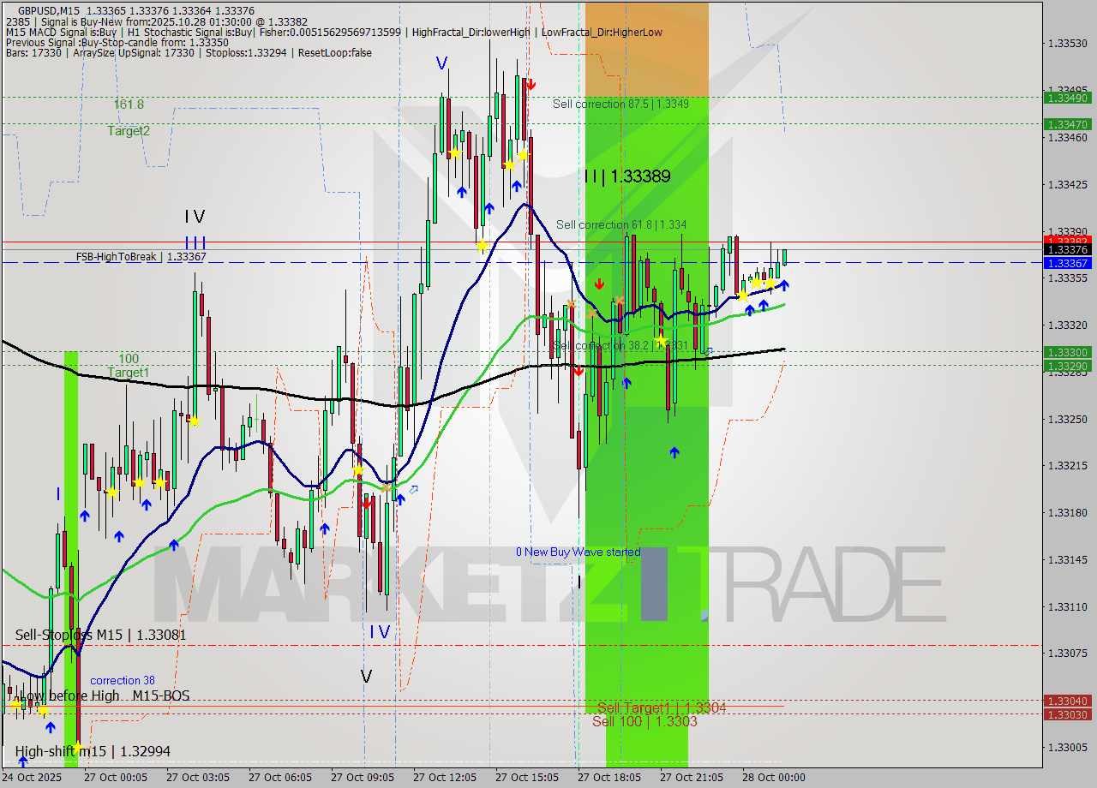The height and width of the screenshot is (788, 1097).
Task: Select the Target2 label on the chart
Action: (127, 131)
